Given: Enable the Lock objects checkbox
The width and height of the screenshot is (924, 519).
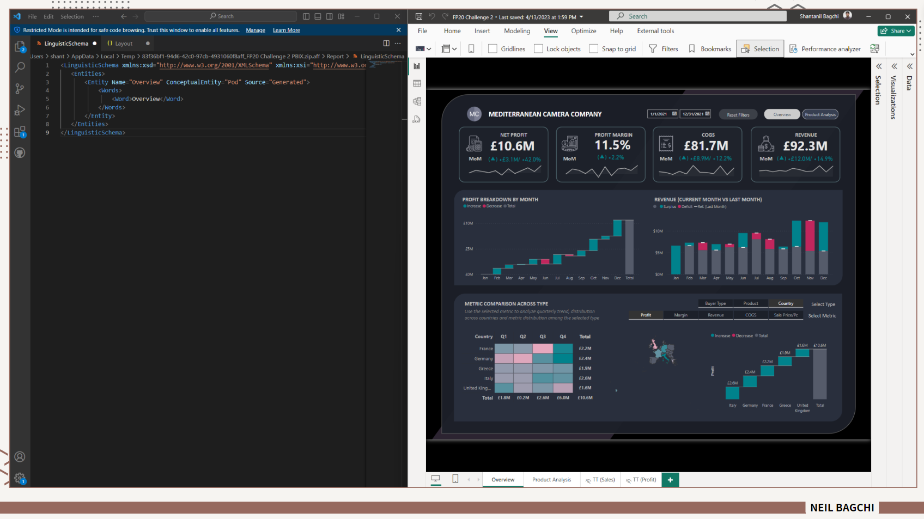Looking at the screenshot, I should click(538, 49).
